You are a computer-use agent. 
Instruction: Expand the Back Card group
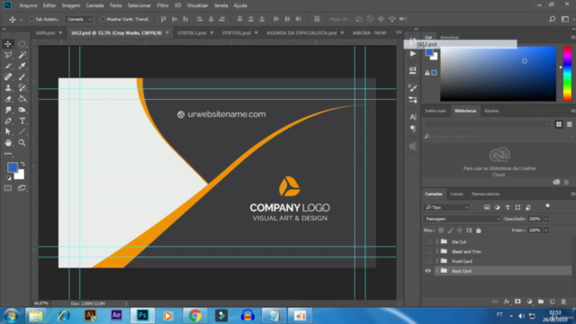click(436, 271)
